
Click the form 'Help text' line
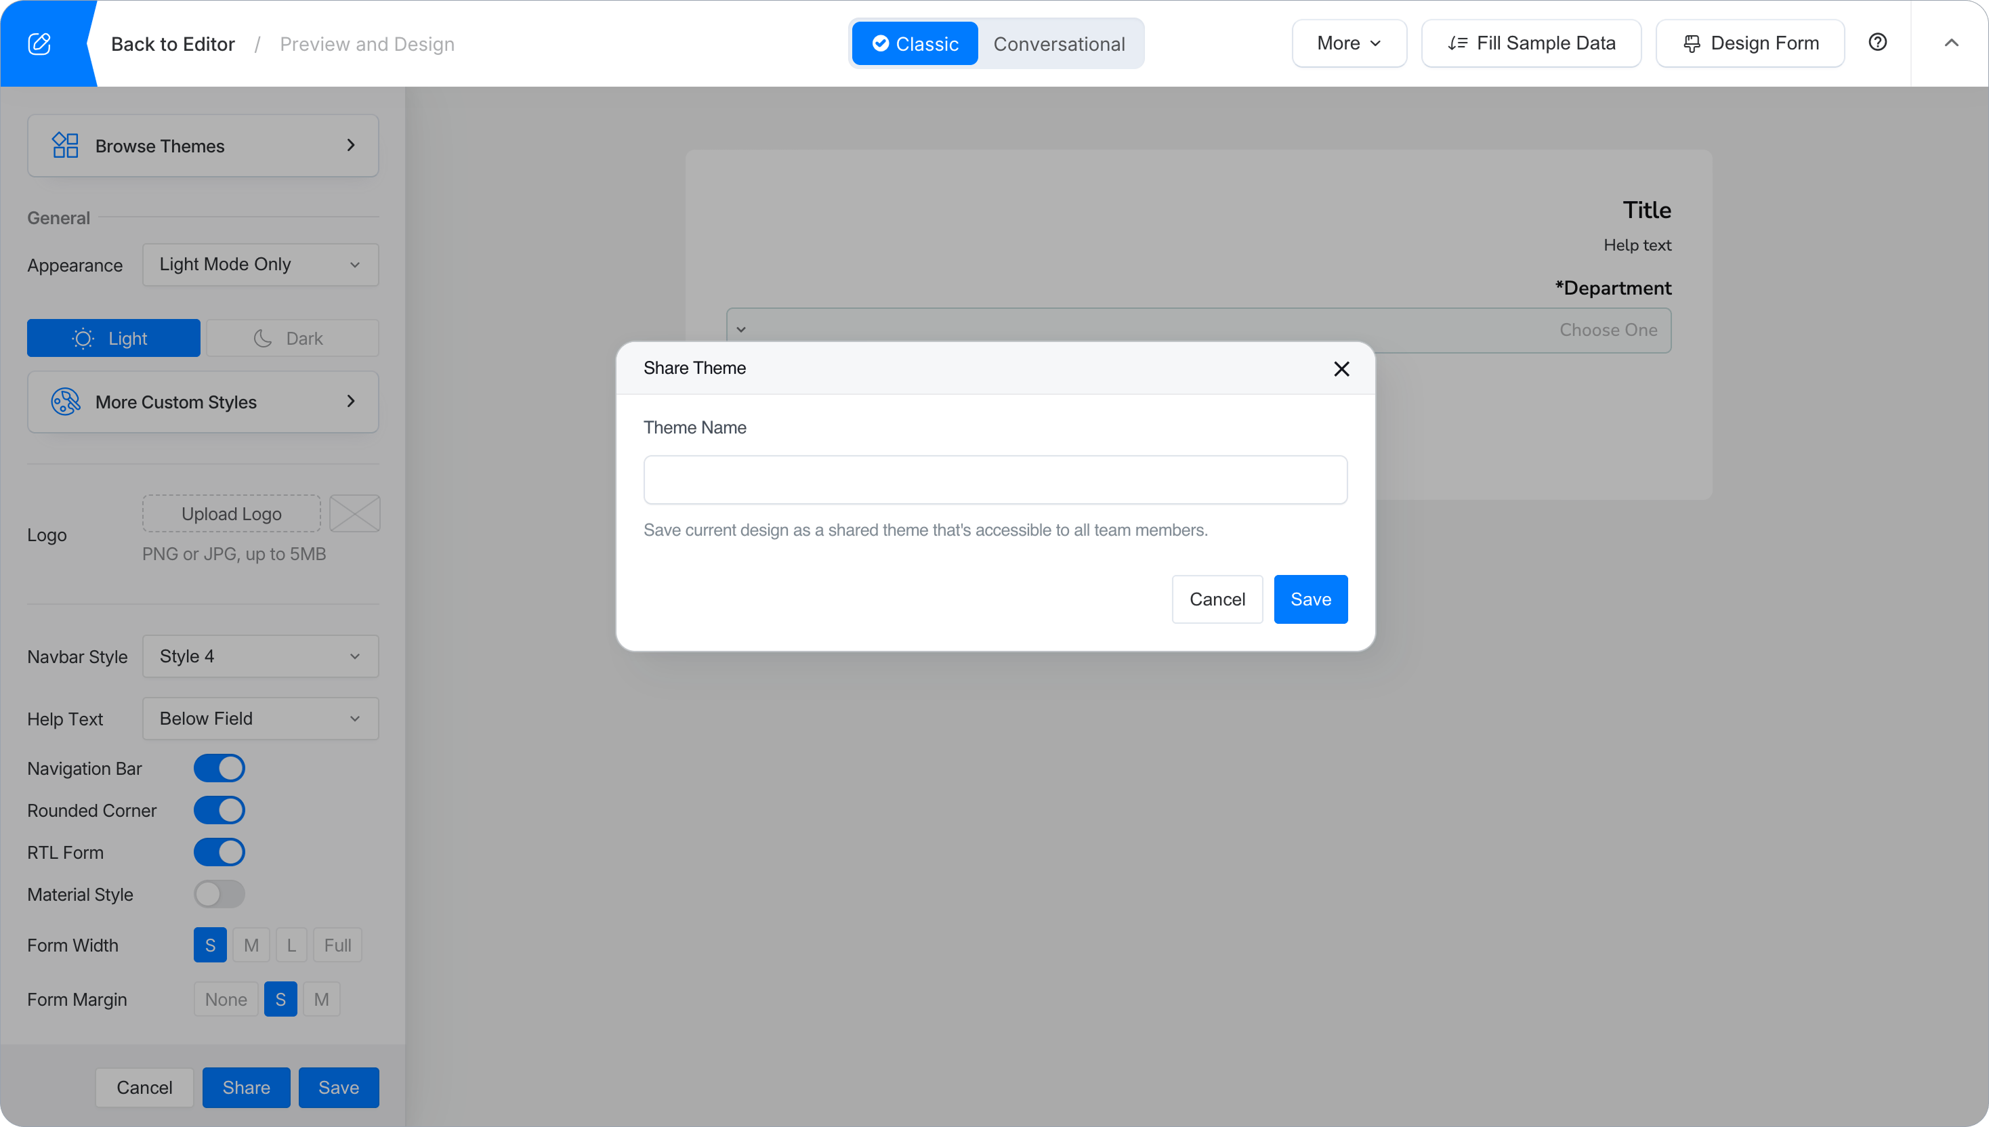(1637, 245)
